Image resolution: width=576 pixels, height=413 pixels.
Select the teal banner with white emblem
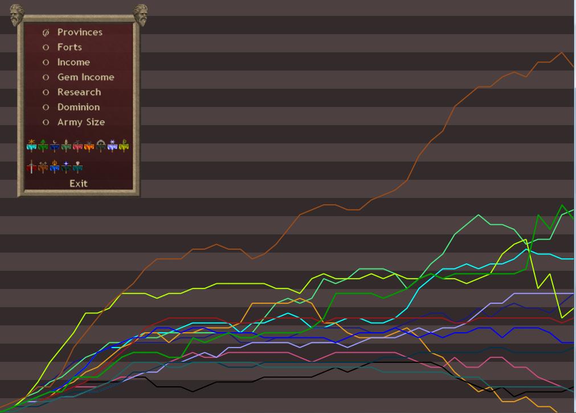77,168
